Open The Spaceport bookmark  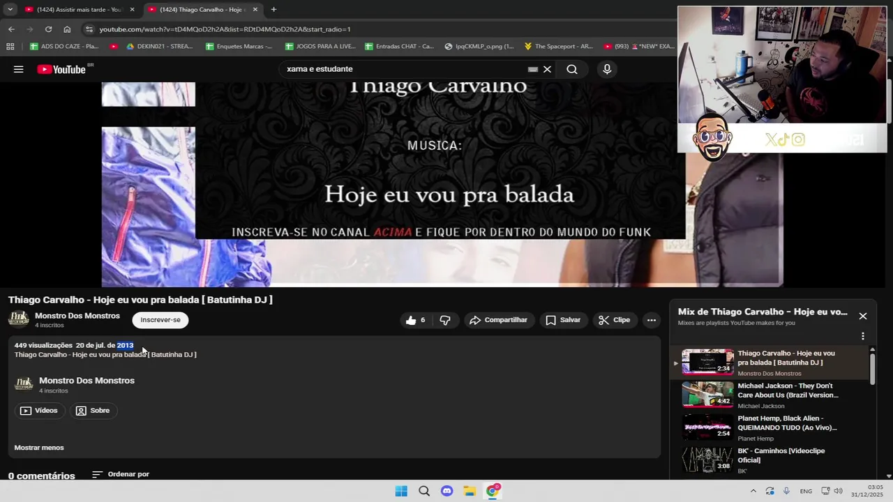559,47
